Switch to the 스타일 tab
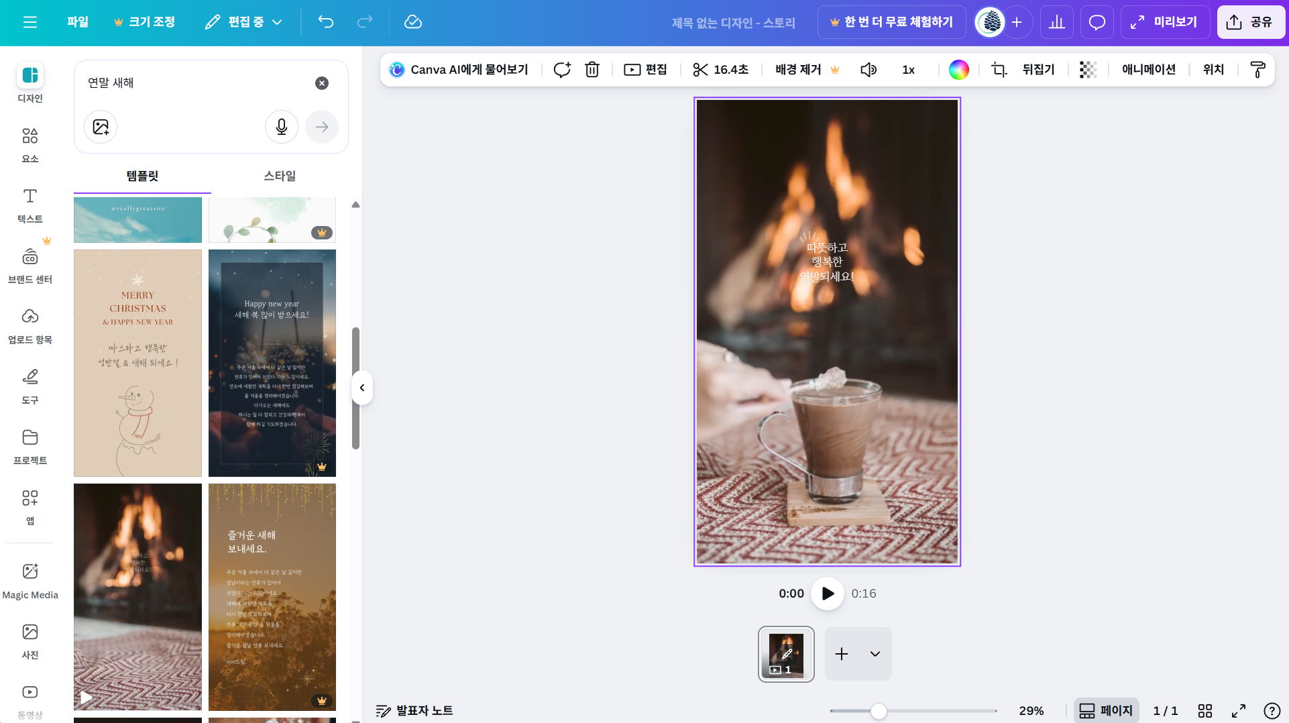This screenshot has height=723, width=1289. (280, 176)
